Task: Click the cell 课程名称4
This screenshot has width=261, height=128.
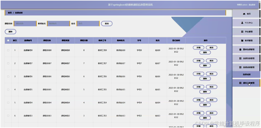Action: [47, 103]
